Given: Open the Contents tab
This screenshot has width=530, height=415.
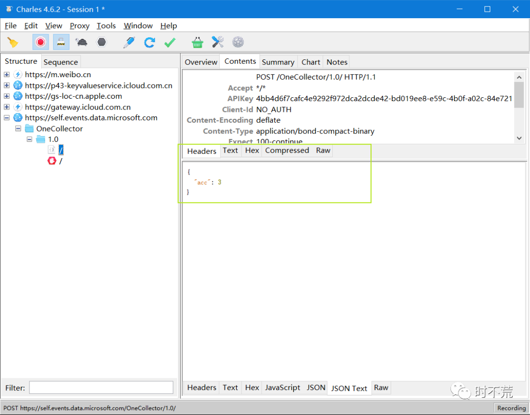Looking at the screenshot, I should point(240,61).
